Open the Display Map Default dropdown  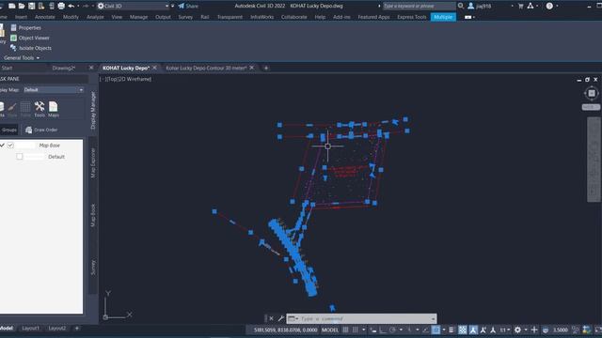click(x=54, y=90)
